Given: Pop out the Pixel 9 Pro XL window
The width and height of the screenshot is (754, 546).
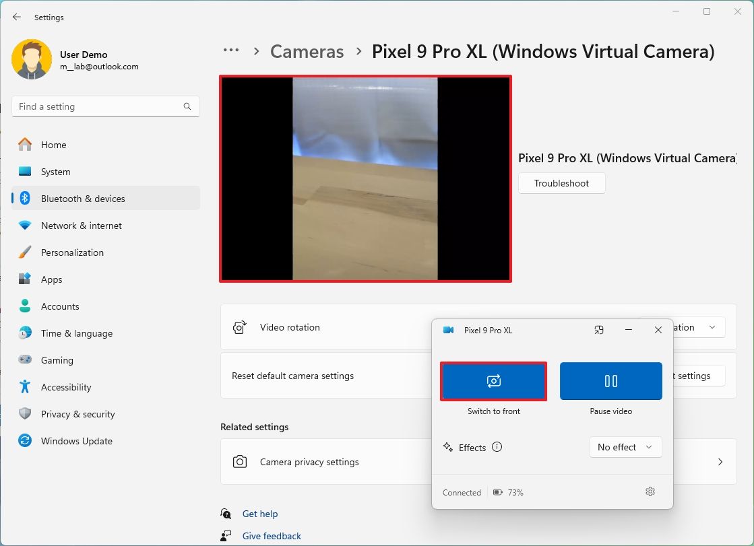Looking at the screenshot, I should tap(598, 330).
